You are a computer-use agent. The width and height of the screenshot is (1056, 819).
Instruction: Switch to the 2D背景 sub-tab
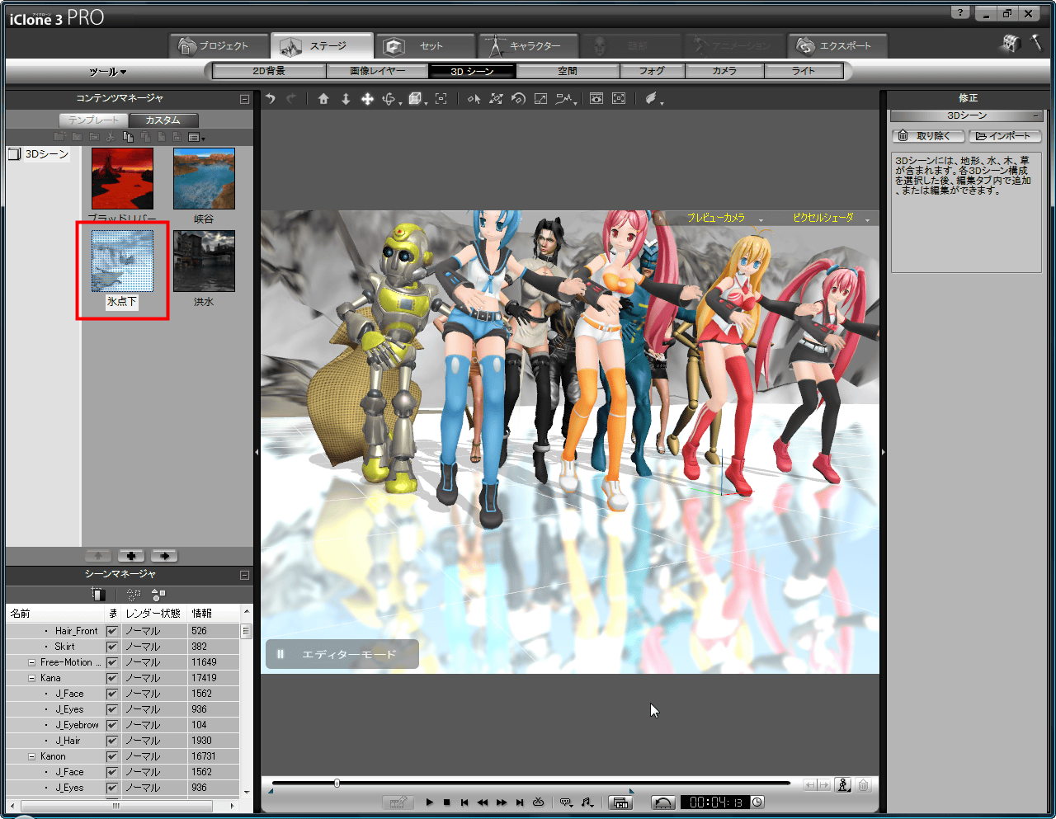[269, 71]
